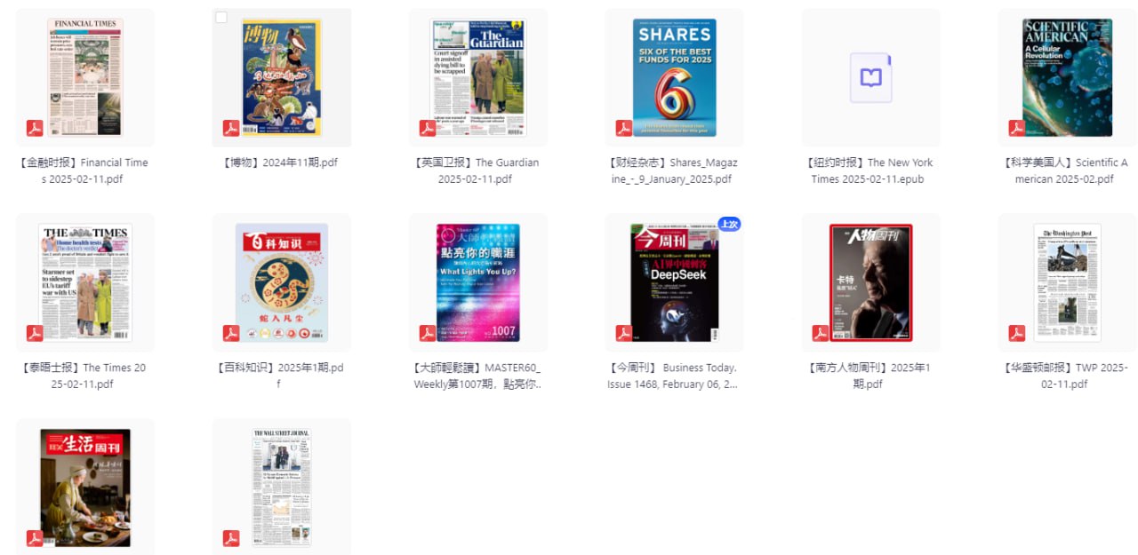Click the PDF badge on The Times thumbnail
The width and height of the screenshot is (1138, 555).
tap(35, 333)
